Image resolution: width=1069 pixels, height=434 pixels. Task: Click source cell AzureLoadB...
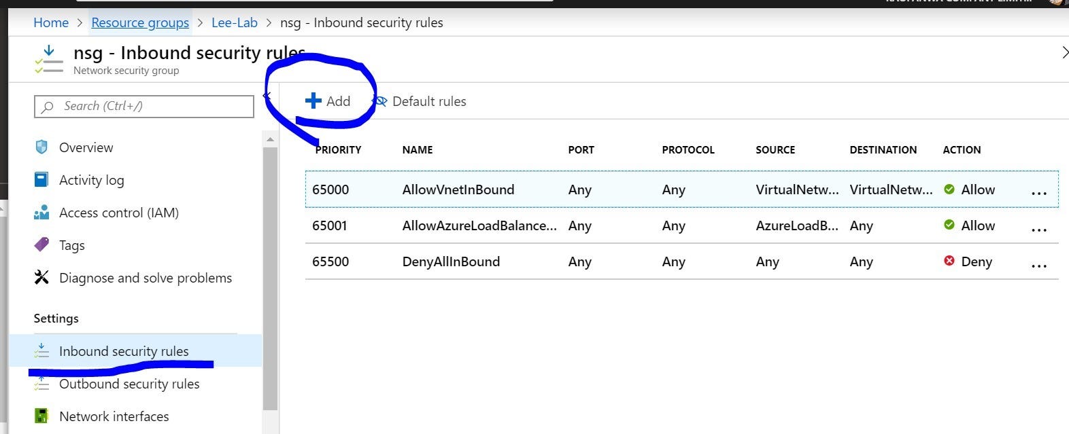(797, 225)
